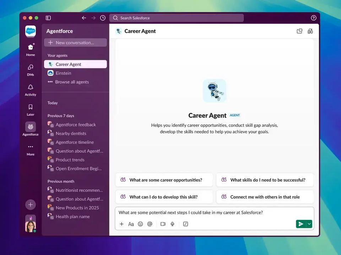Open the Health plan name conversation
This screenshot has width=341, height=255.
75,216
